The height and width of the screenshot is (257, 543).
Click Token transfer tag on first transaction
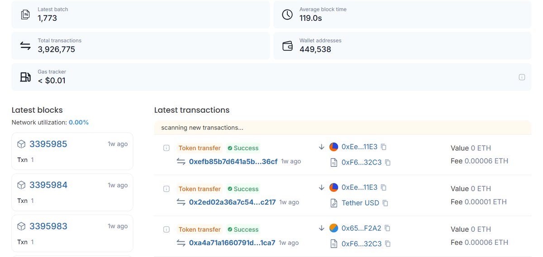[x=200, y=148]
